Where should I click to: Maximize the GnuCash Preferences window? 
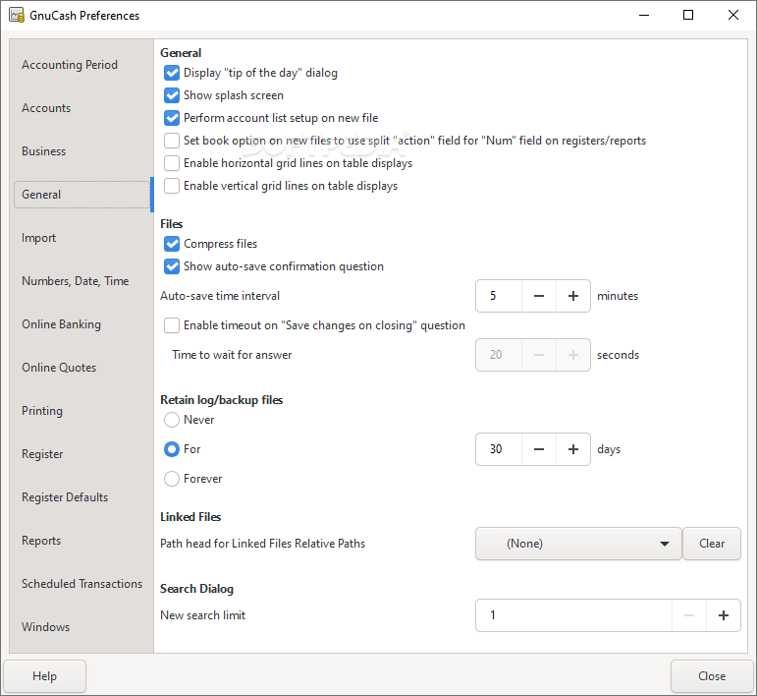(x=688, y=15)
